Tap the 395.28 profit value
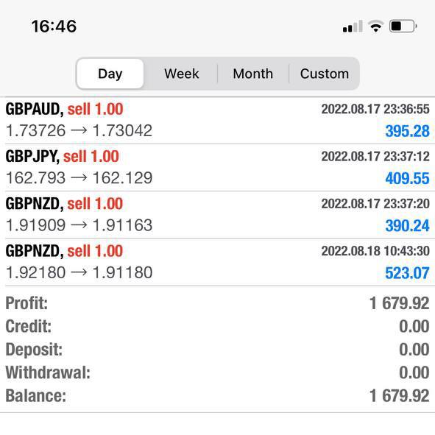This screenshot has height=435, width=435. tap(407, 131)
